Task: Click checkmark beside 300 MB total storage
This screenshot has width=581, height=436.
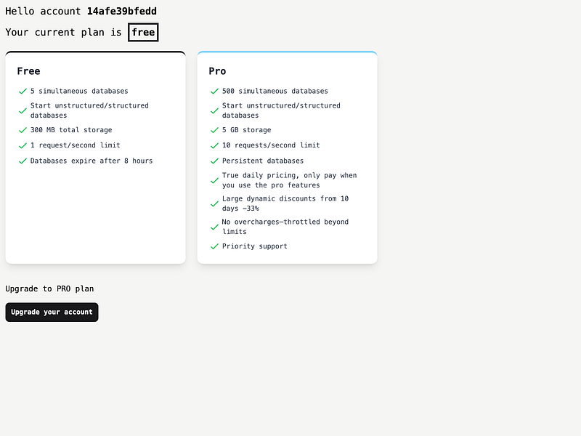Action: tap(23, 130)
